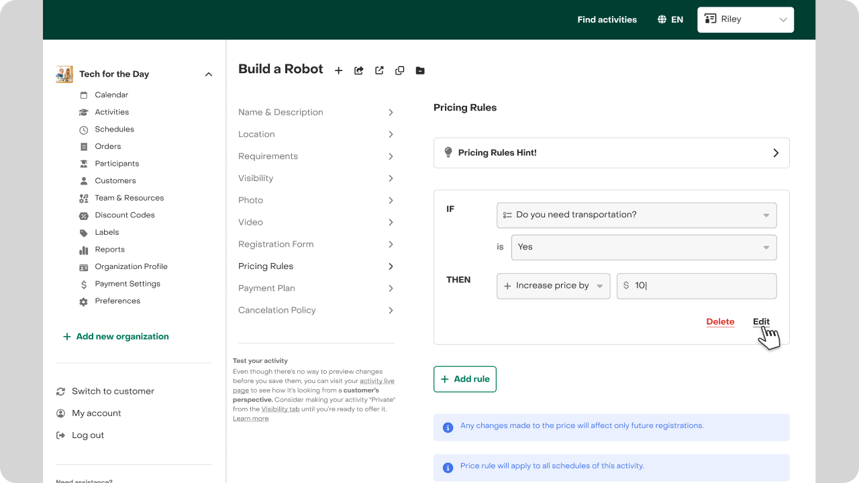Click the Add rule button
The image size is (859, 483).
click(465, 379)
